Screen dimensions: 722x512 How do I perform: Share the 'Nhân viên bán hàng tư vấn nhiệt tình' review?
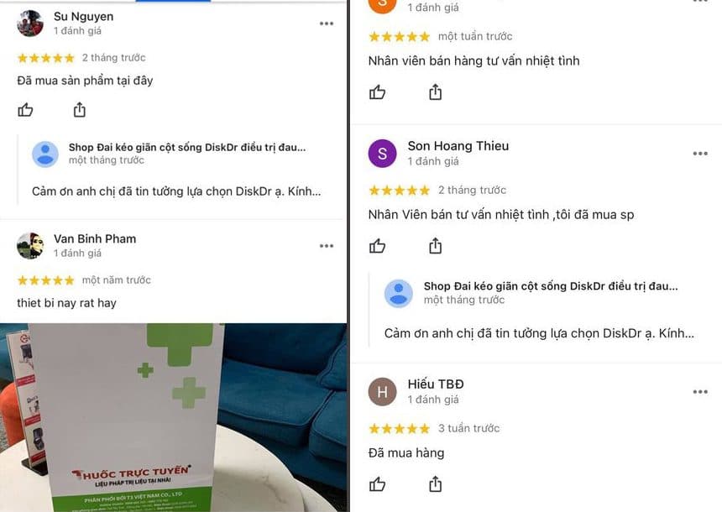[435, 92]
